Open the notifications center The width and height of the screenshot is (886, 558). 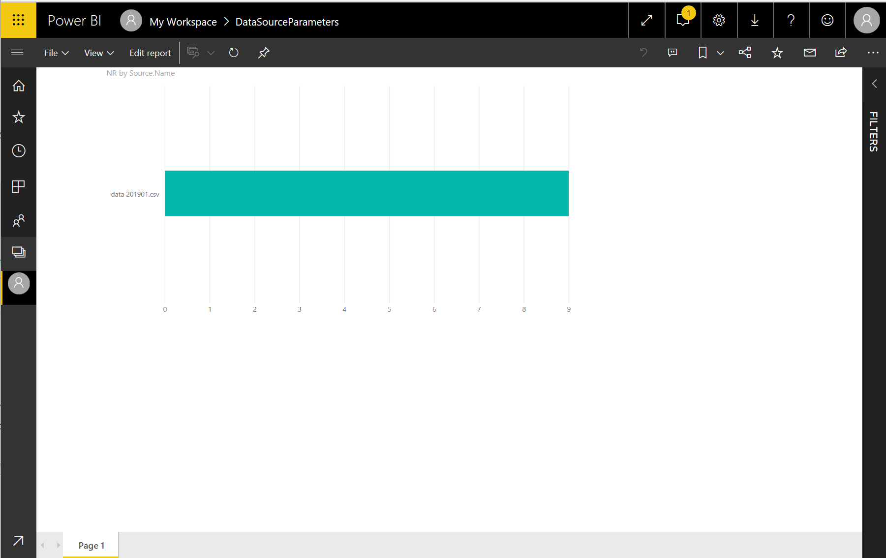pos(683,20)
